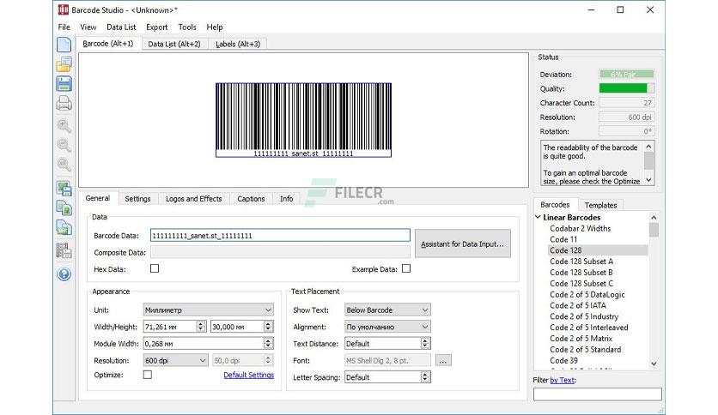The image size is (718, 415).
Task: Click the Save floppy disk icon
Action: point(64,84)
